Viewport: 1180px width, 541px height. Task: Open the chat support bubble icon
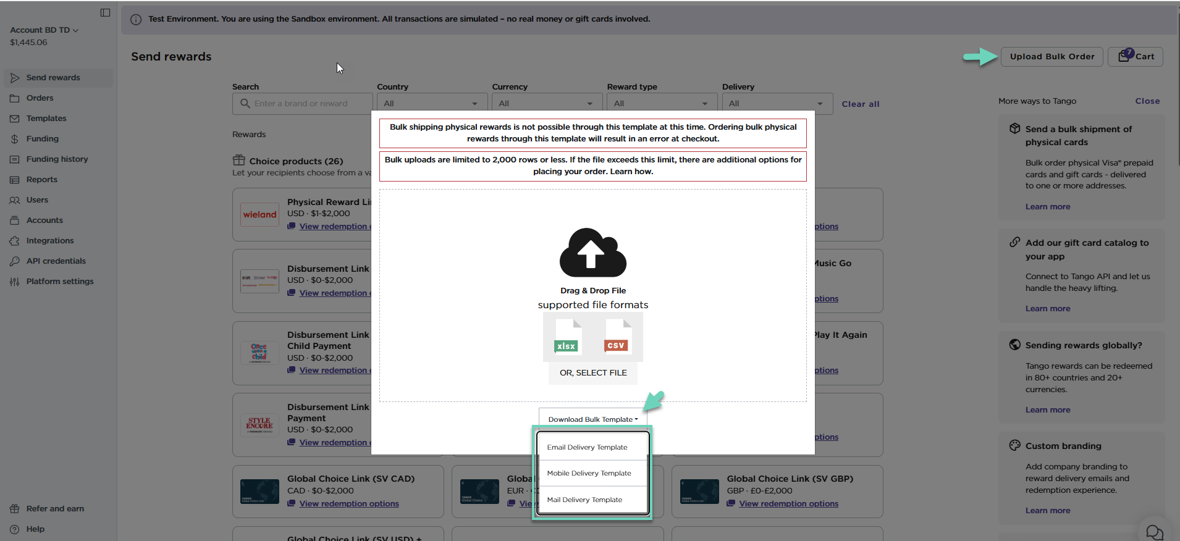tap(1154, 531)
